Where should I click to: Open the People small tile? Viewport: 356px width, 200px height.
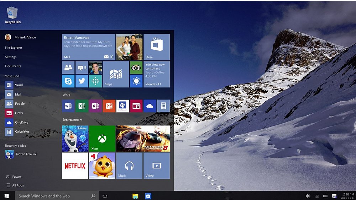tap(68, 67)
